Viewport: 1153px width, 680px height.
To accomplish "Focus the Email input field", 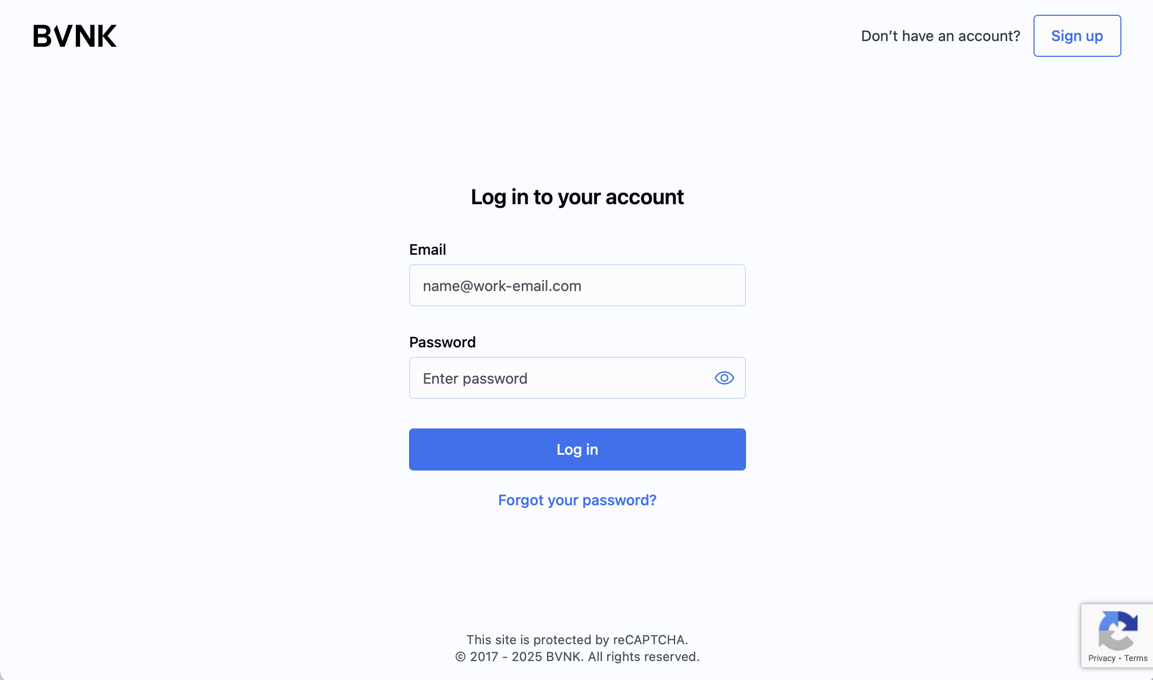I will coord(577,285).
